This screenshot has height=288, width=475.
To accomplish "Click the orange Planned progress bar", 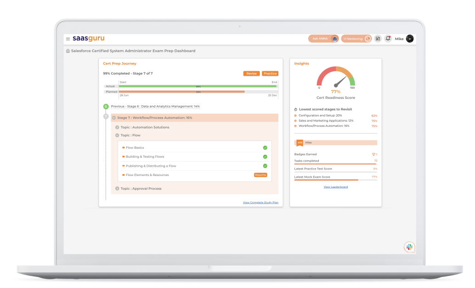I will click(182, 92).
